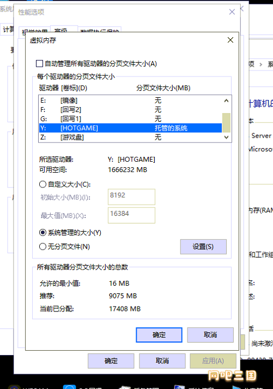Select drive Z: [游戏盘] row
Image resolution: width=273 pixels, height=389 pixels.
(130, 137)
